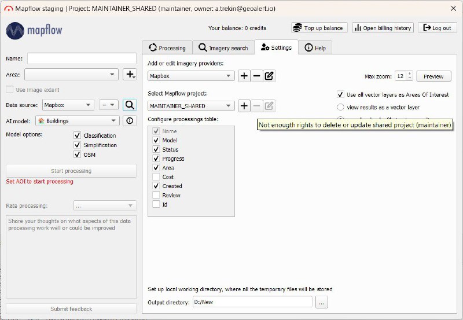Add a new area with plus button
Screen dimensions: 463x320
pyautogui.click(x=130, y=75)
